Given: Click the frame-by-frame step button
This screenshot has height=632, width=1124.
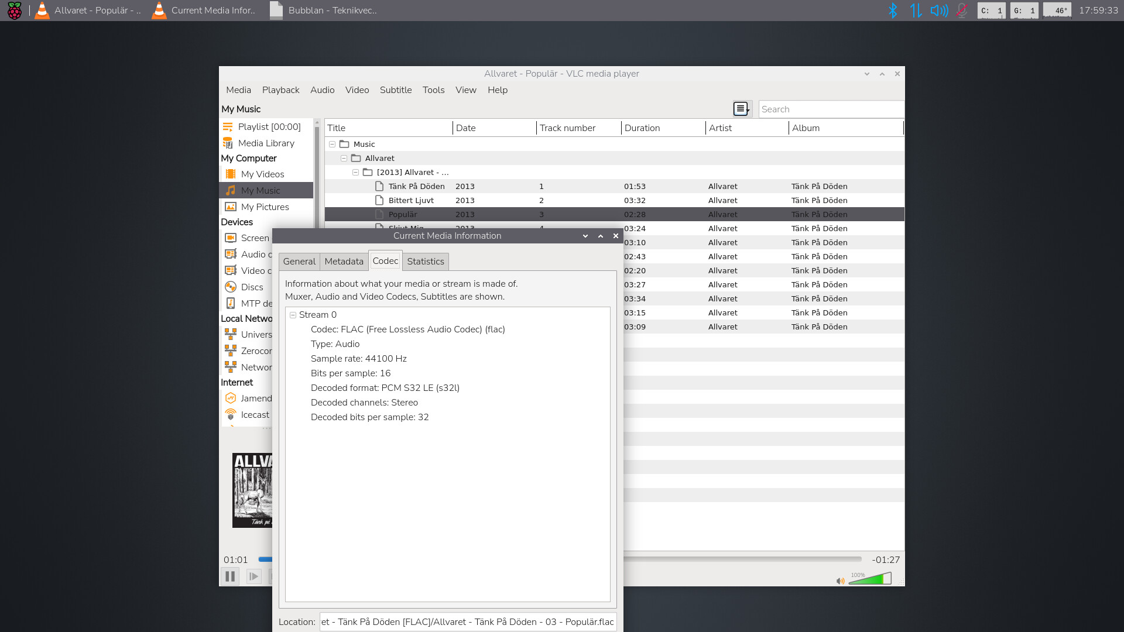Looking at the screenshot, I should click(x=253, y=576).
